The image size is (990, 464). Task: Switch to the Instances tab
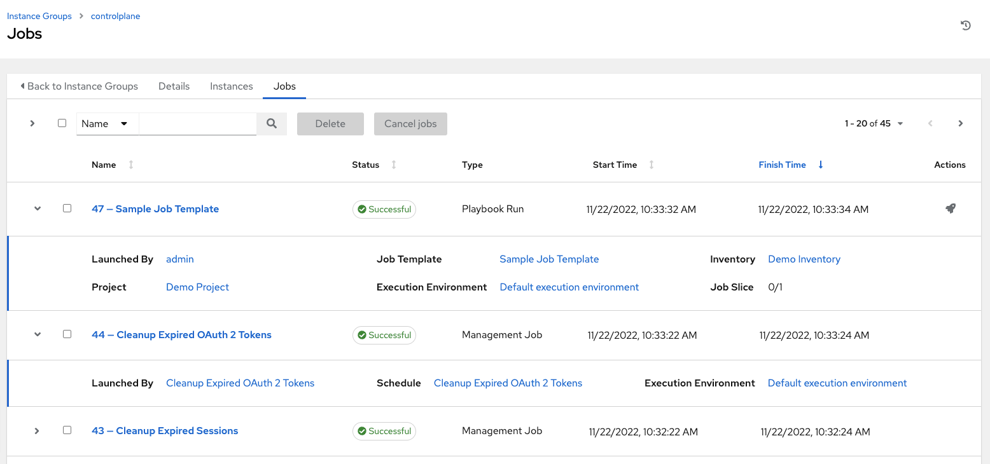coord(231,86)
